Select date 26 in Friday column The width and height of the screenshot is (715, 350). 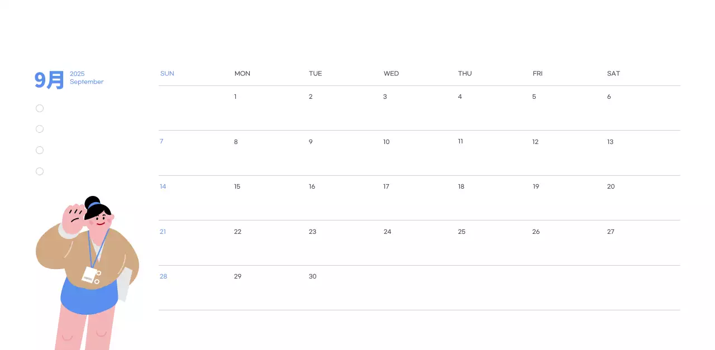(536, 232)
